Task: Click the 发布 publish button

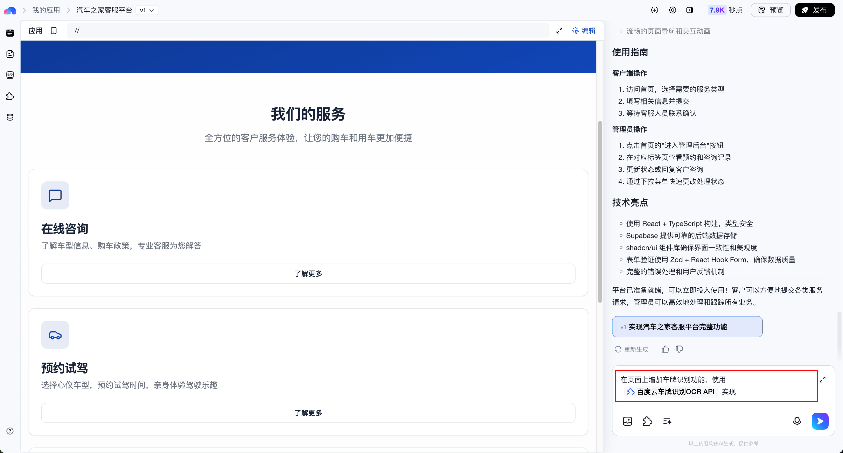Action: pos(815,10)
